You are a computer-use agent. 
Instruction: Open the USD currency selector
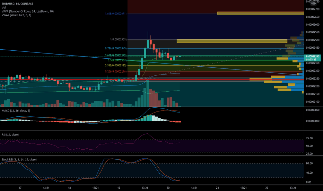coord(313,3)
